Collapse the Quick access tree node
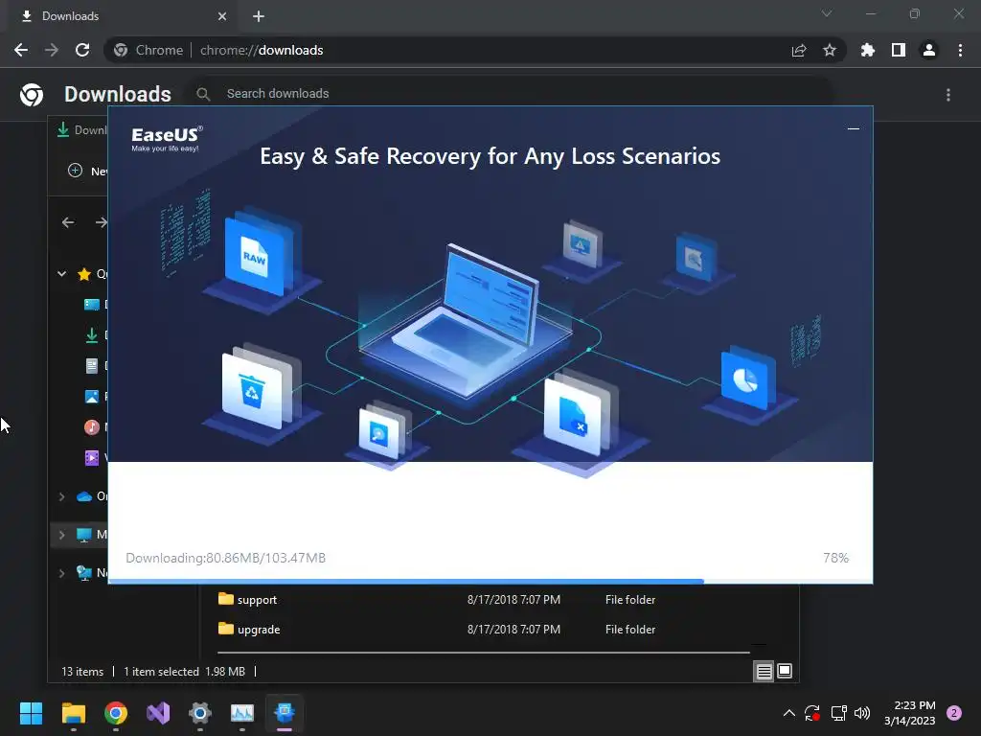The height and width of the screenshot is (736, 981). pyautogui.click(x=62, y=273)
